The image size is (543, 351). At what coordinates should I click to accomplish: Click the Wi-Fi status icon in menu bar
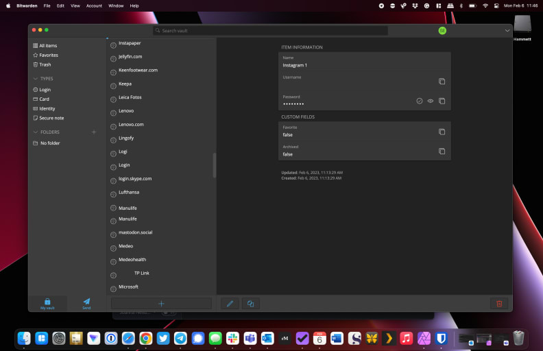[x=485, y=5]
